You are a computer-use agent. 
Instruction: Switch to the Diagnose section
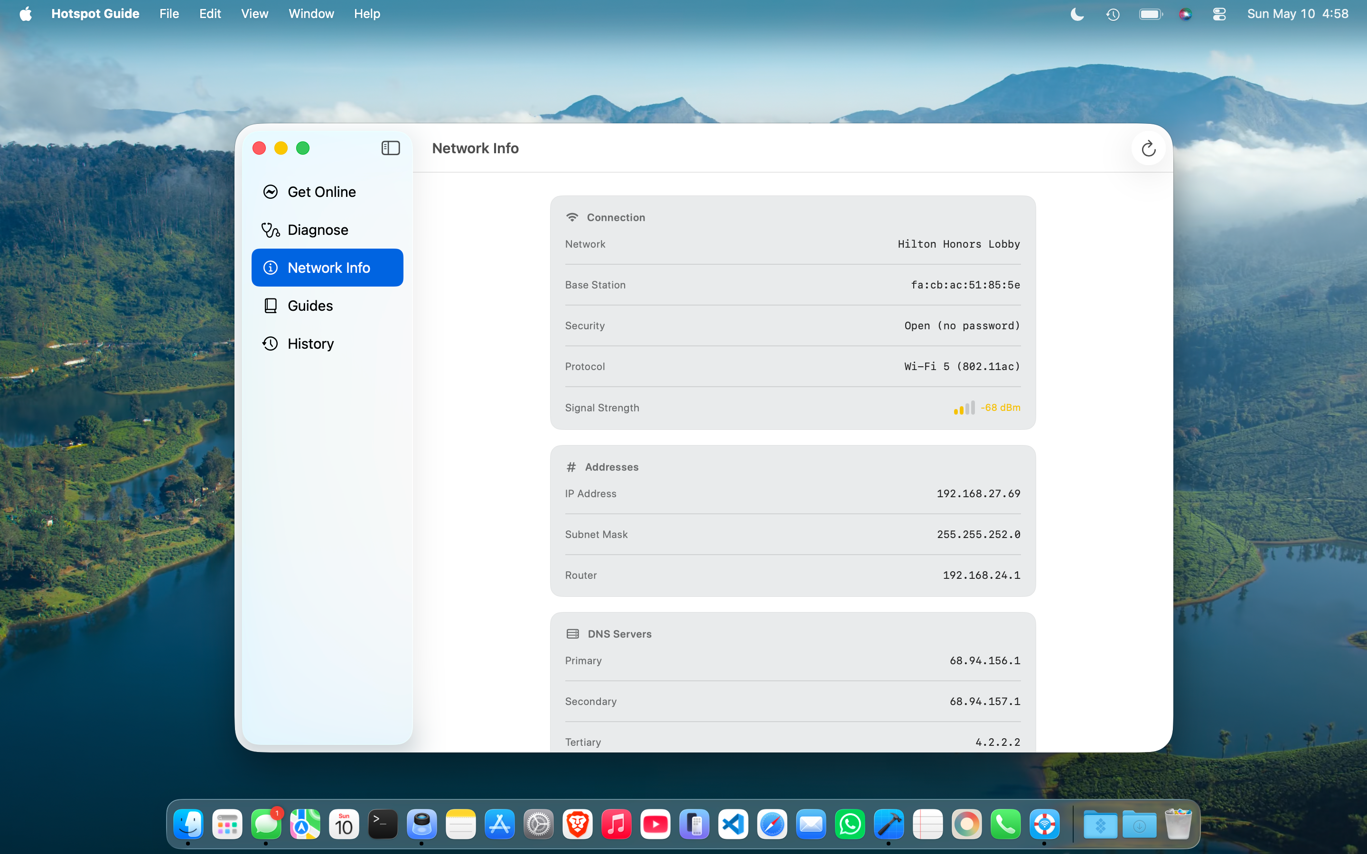pos(327,230)
